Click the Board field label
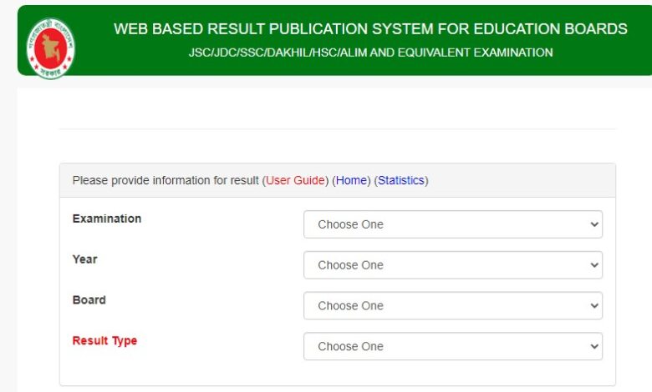 [89, 300]
